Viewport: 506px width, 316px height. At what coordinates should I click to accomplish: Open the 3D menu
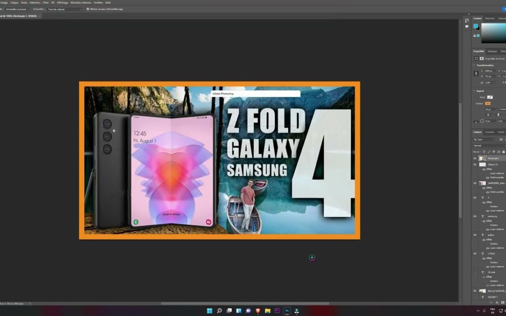pos(52,3)
